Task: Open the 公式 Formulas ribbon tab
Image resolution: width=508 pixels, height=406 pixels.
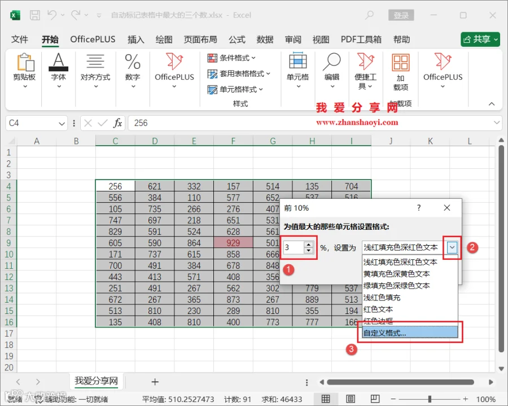Action: (x=237, y=40)
